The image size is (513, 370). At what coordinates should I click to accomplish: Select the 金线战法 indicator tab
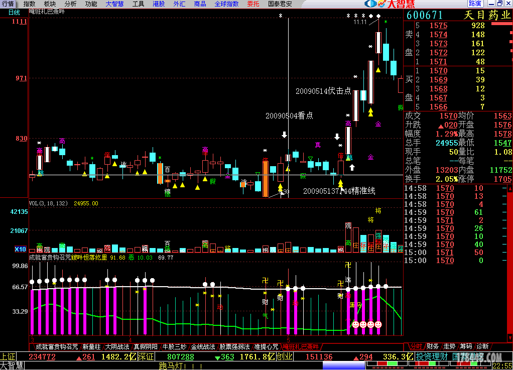[x=203, y=347]
